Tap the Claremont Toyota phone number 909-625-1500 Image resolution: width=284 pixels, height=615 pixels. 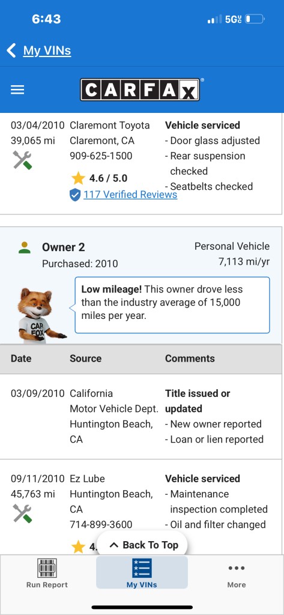(101, 156)
